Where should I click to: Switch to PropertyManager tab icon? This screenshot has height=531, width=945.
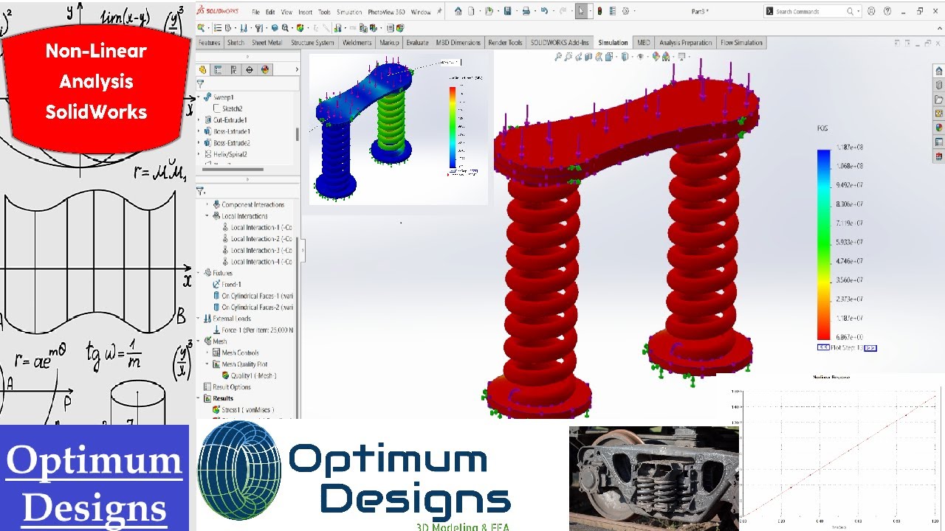(218, 69)
